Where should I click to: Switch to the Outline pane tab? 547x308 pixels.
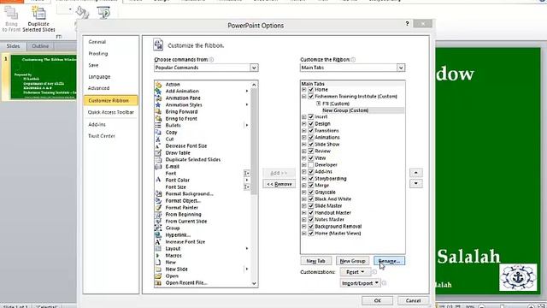(40, 46)
